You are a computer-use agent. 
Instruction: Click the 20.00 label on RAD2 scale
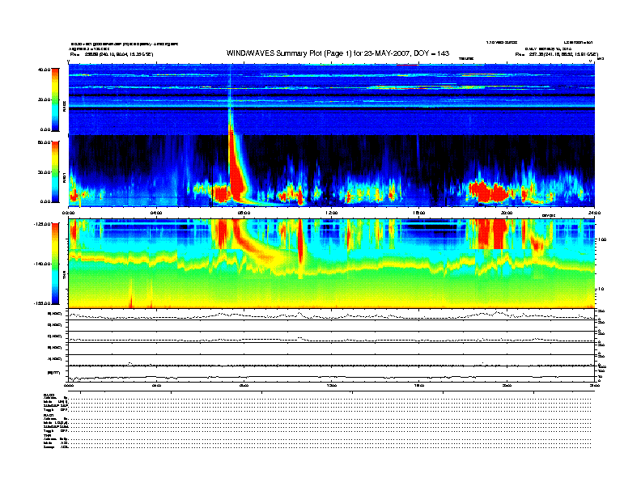pos(45,99)
